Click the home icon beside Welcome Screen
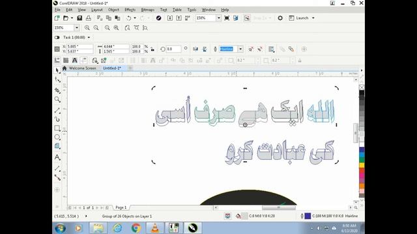The image size is (417, 234). [x=65, y=68]
